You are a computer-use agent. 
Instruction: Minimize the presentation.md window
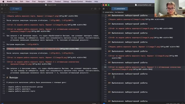click(106, 5)
